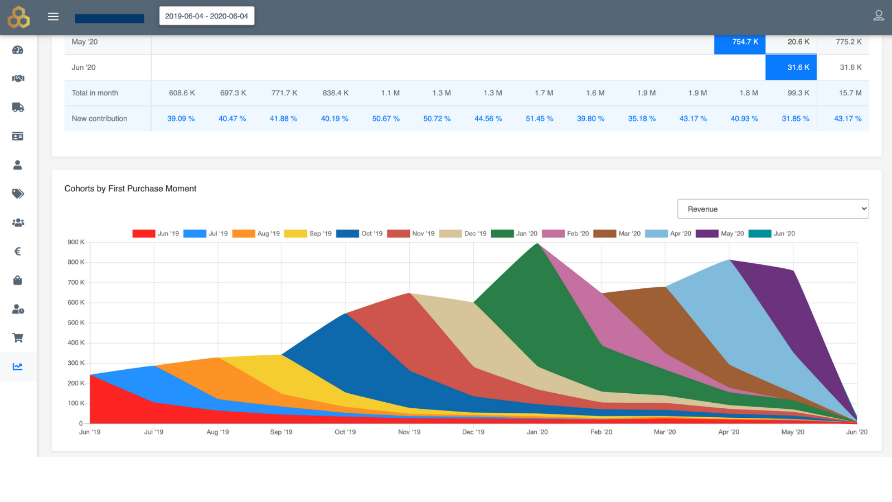
Task: Click the ID card icon in sidebar
Action: (x=18, y=137)
